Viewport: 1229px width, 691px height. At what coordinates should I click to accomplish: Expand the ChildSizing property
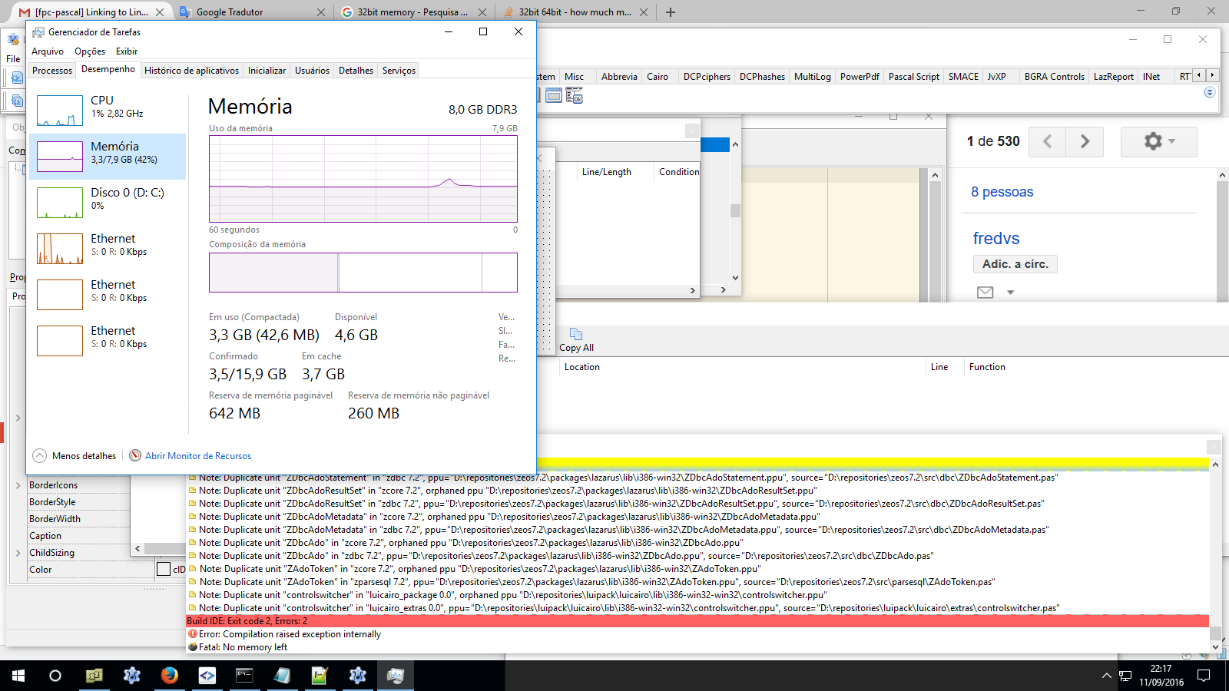pyautogui.click(x=18, y=553)
